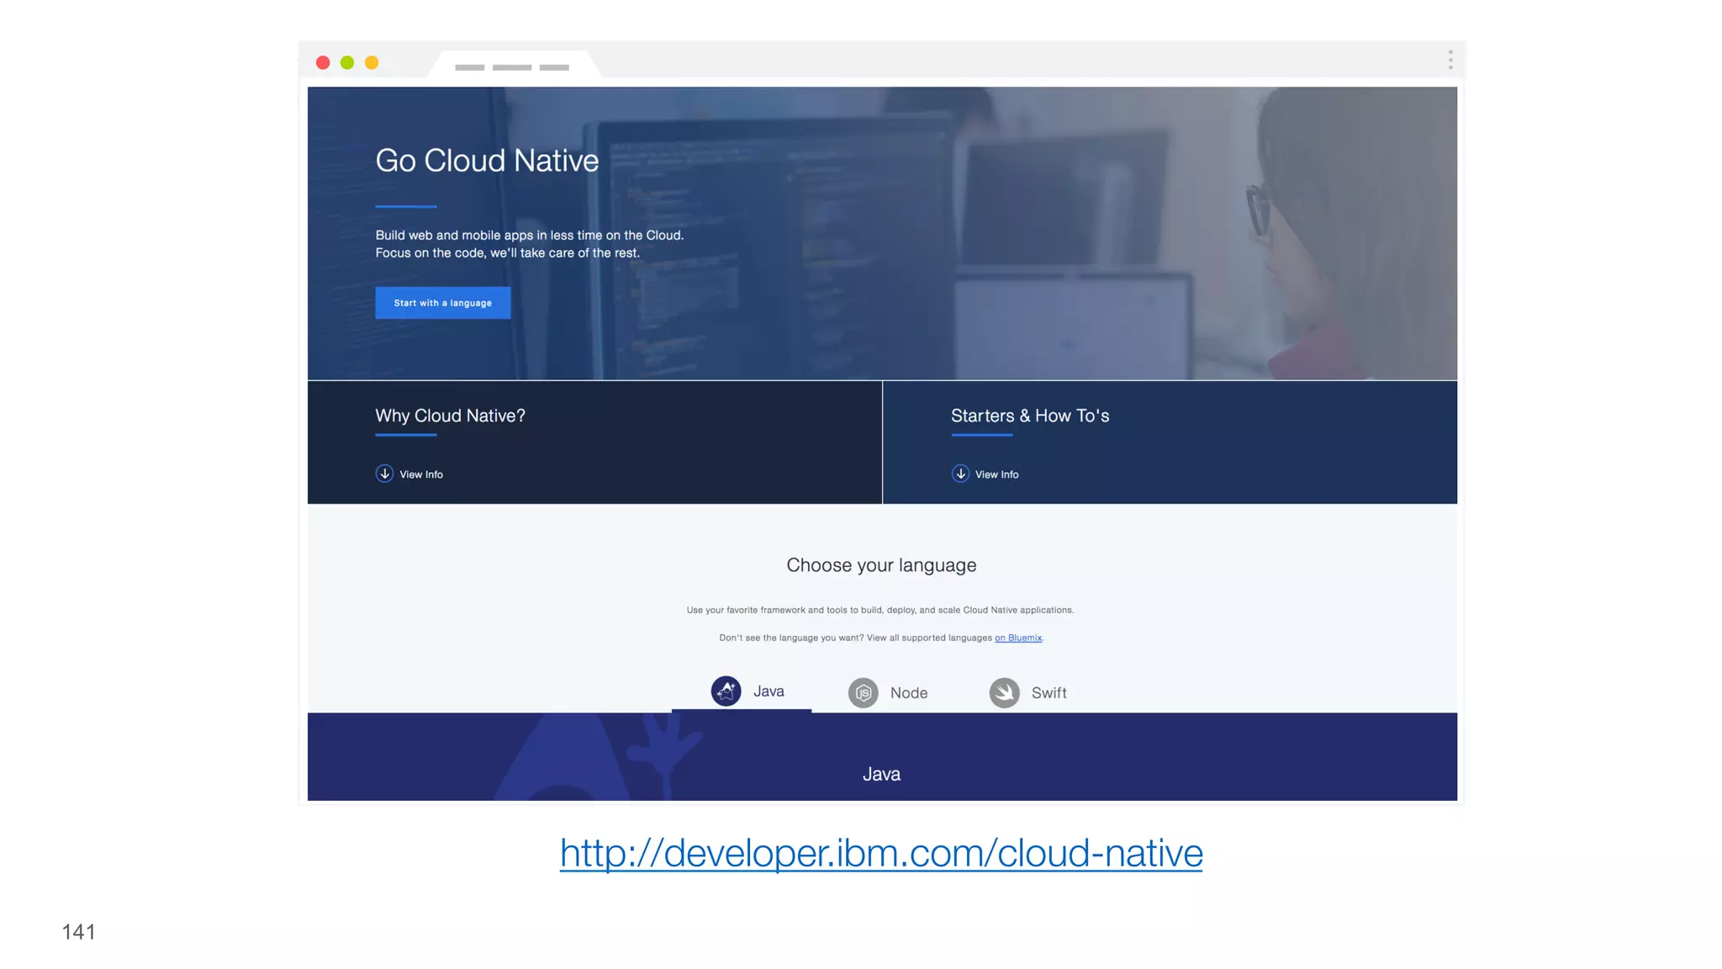Click the Why Cloud Native? heading
The height and width of the screenshot is (969, 1722).
pyautogui.click(x=450, y=416)
